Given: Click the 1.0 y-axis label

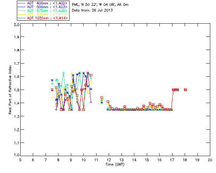Looking at the screenshot, I should click(x=17, y=155).
